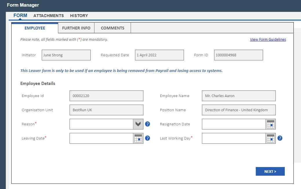Click the Employee Id field showing 00002120
Screen dimensions: 301x189
[106, 96]
